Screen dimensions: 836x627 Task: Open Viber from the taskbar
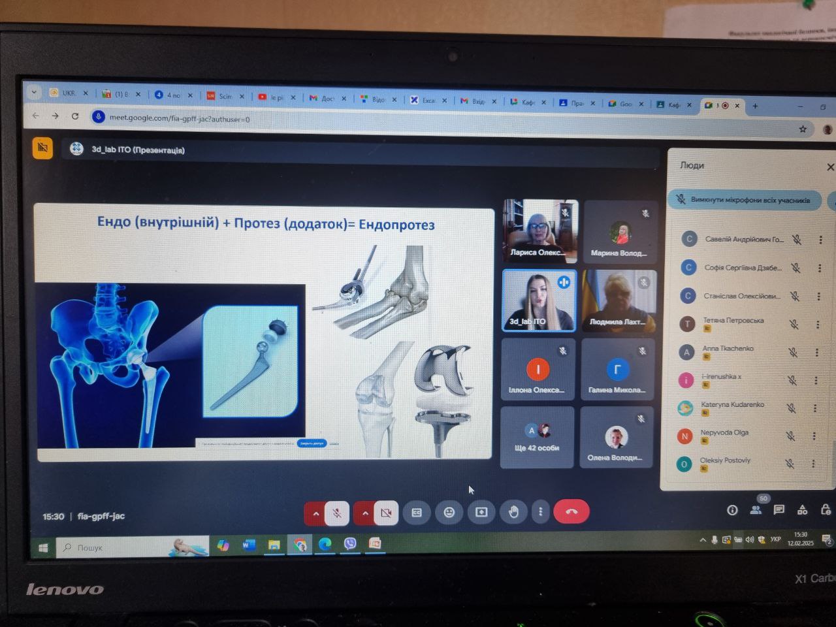[350, 543]
